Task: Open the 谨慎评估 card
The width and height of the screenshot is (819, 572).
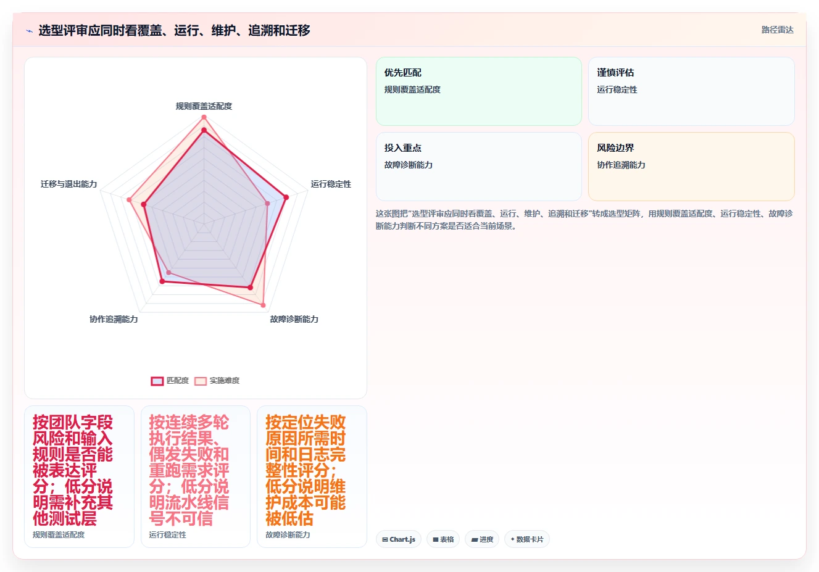Action: [691, 91]
